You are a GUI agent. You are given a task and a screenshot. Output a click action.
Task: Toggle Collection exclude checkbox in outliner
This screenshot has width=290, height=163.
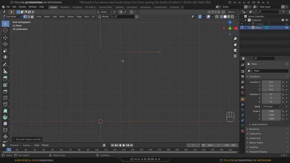pyautogui.click(x=283, y=20)
